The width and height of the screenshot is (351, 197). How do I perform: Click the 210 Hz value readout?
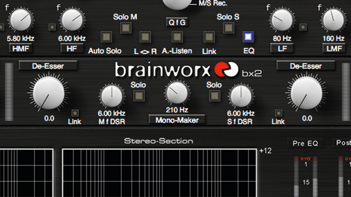point(177,110)
